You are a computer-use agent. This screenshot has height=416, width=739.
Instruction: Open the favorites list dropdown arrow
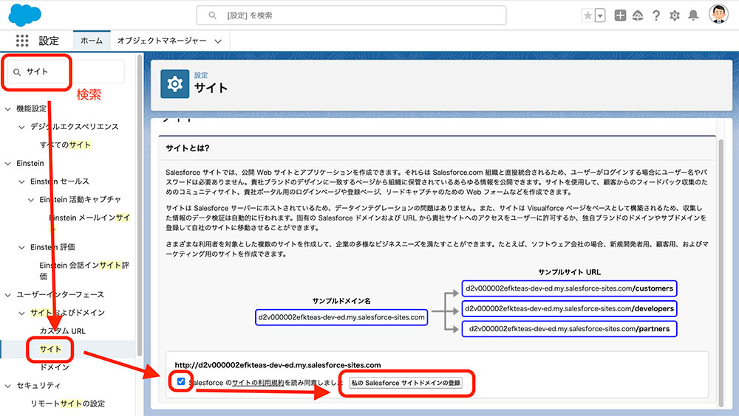click(600, 15)
